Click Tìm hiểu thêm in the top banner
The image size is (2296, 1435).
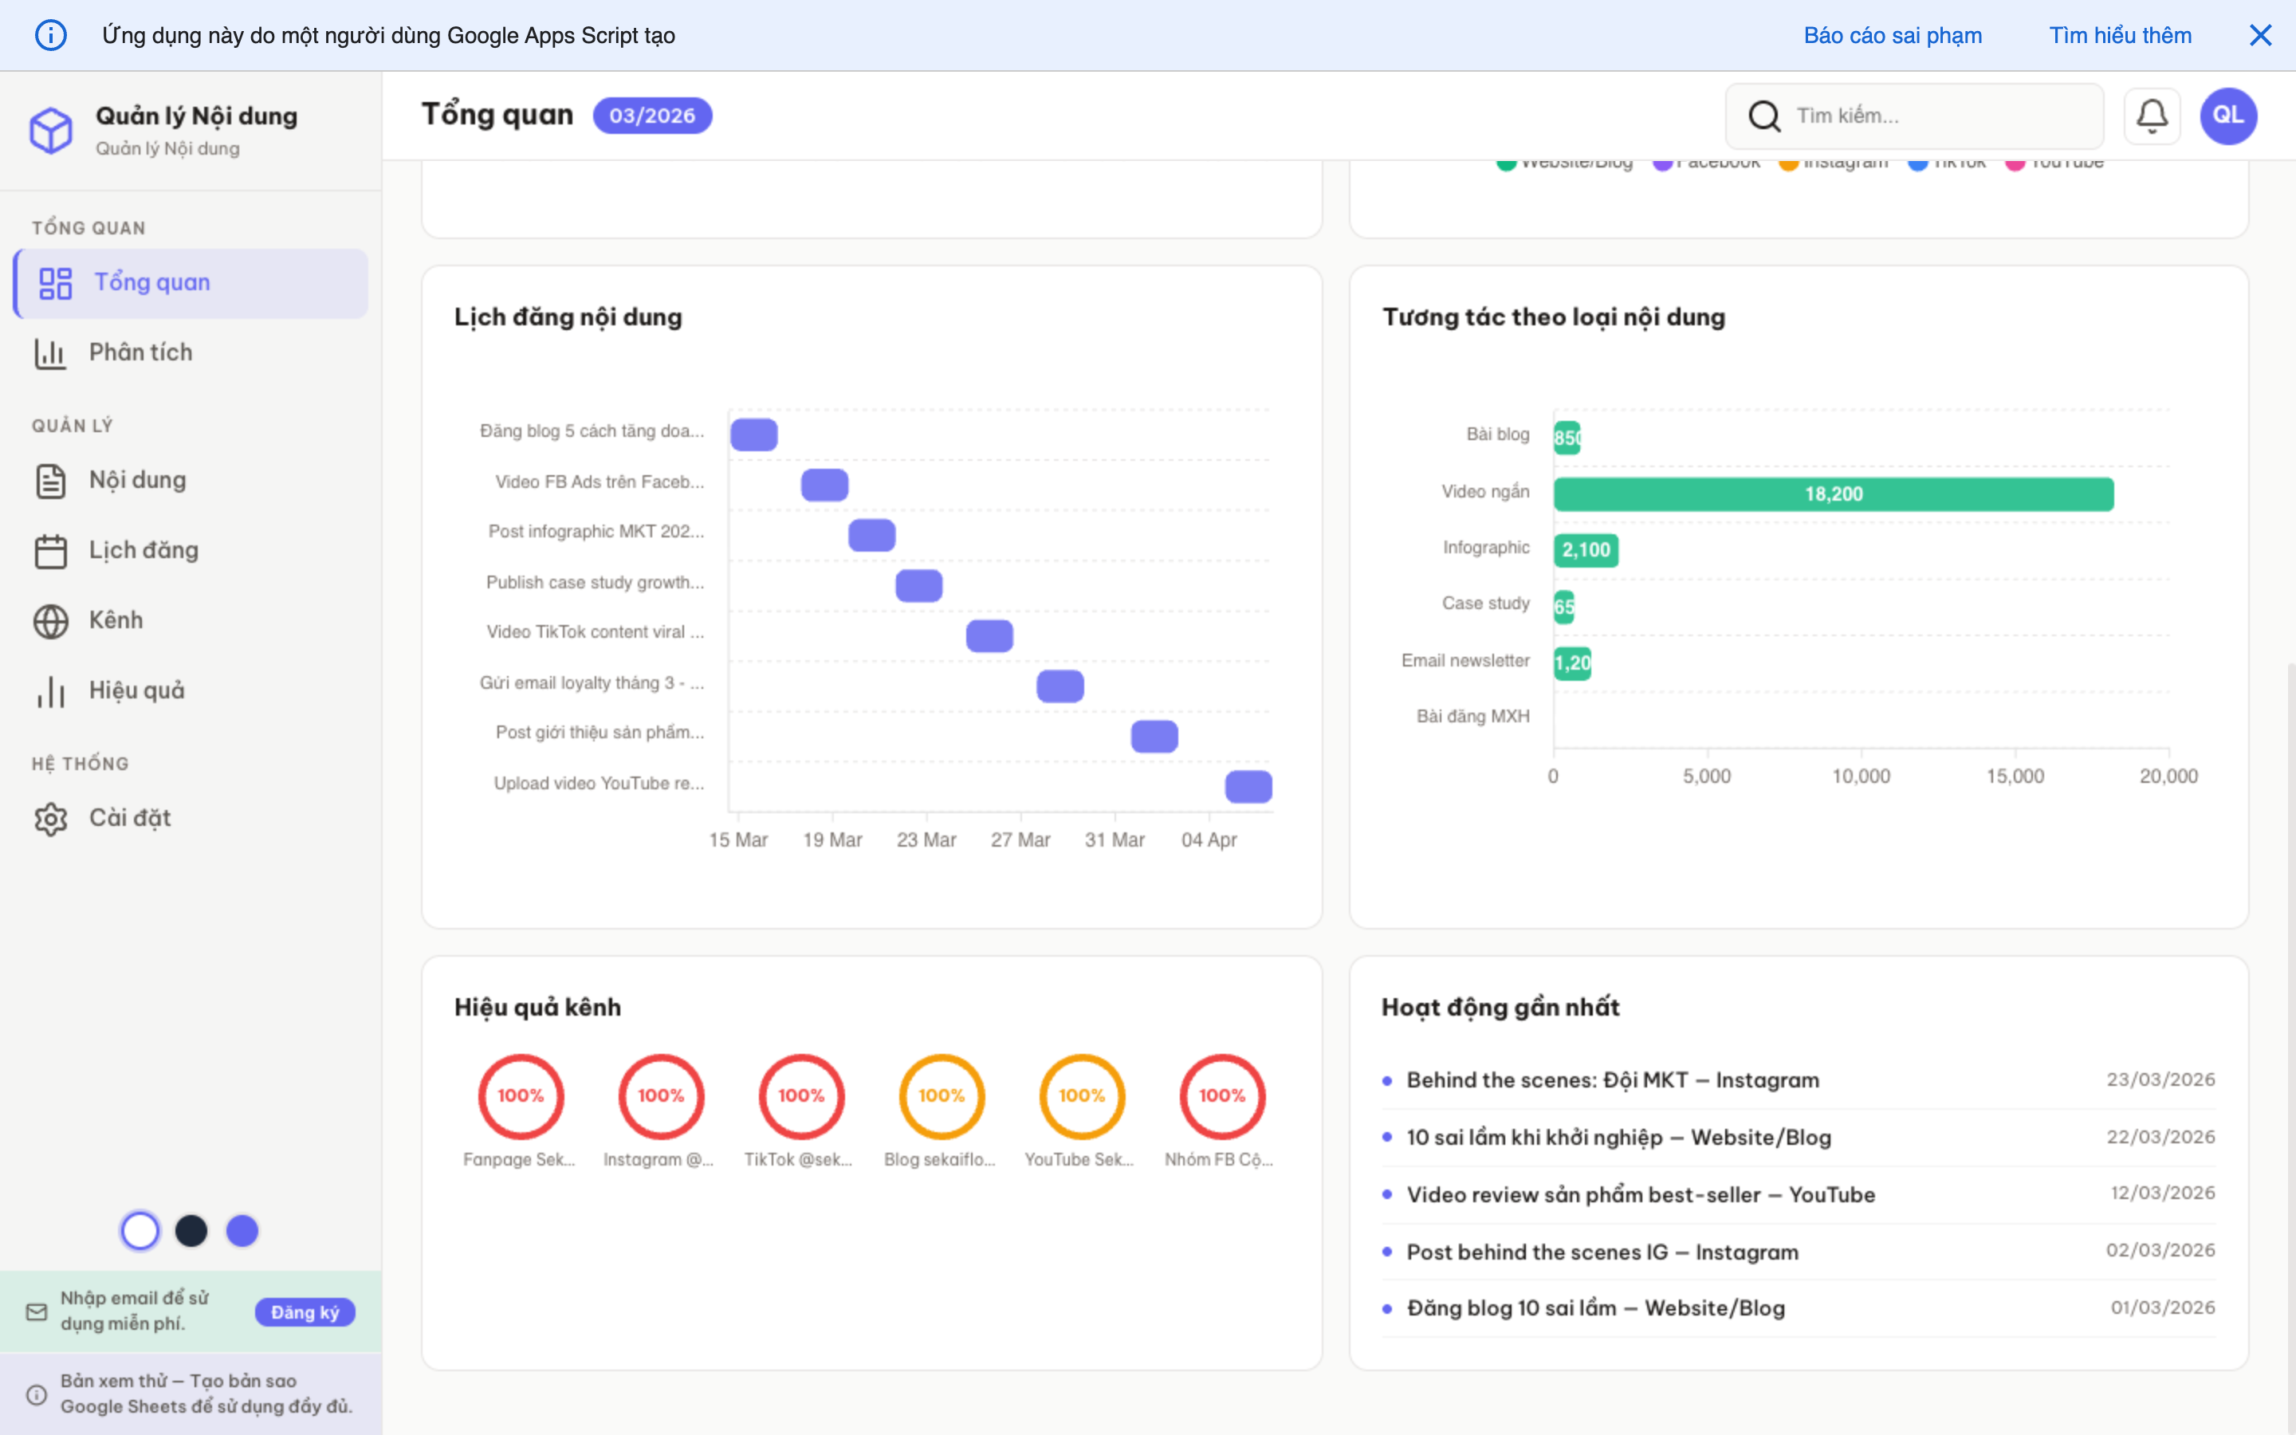(2121, 35)
